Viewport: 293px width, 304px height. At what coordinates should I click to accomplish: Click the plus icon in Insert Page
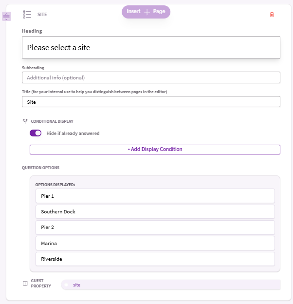pyautogui.click(x=147, y=12)
